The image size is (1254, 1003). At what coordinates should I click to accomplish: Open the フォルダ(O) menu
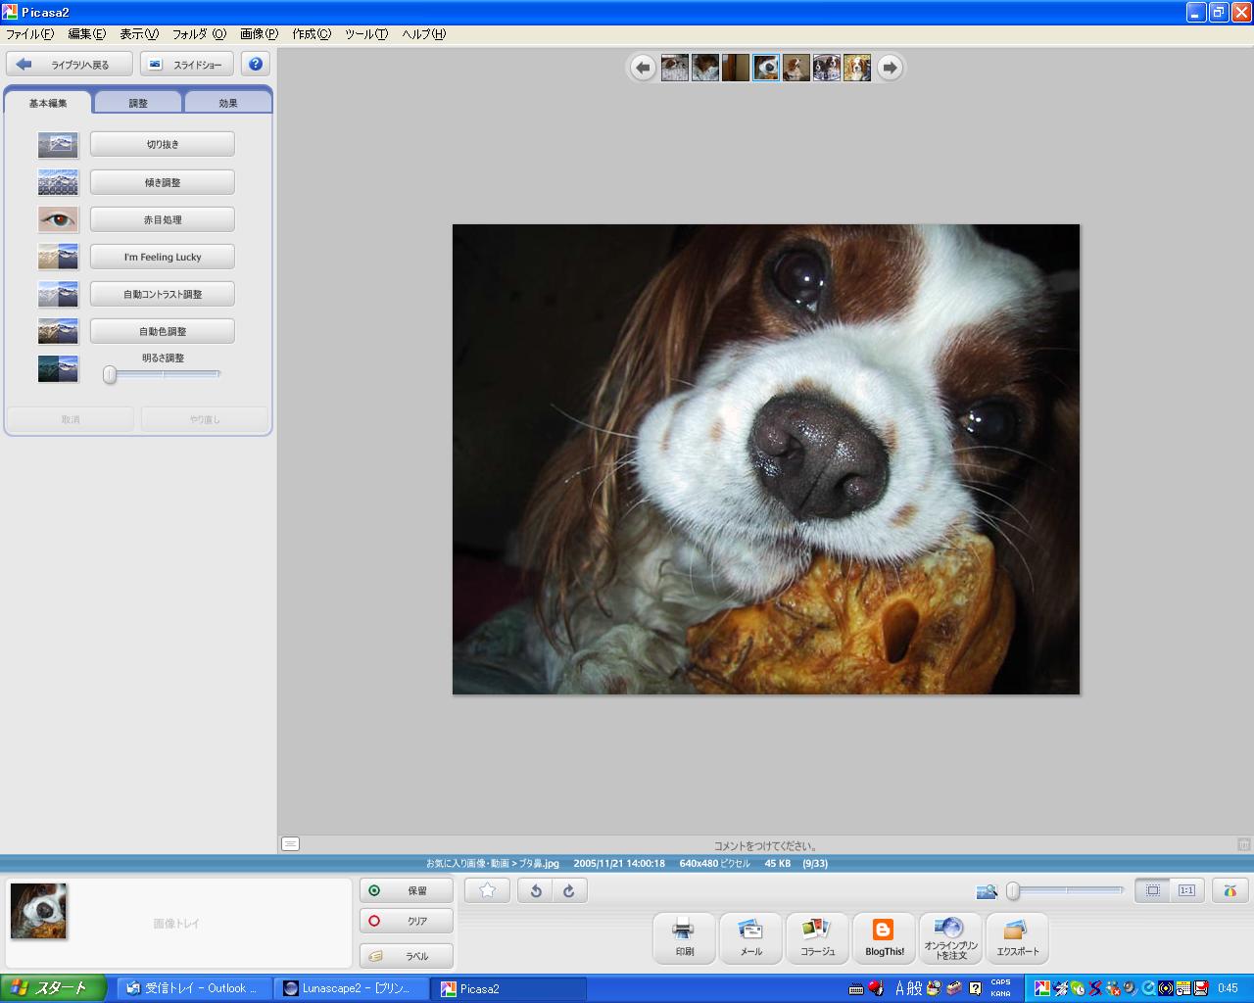[199, 33]
